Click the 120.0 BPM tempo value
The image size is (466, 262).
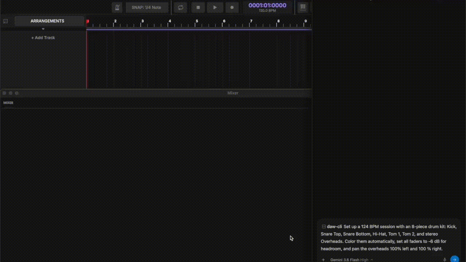point(267,11)
